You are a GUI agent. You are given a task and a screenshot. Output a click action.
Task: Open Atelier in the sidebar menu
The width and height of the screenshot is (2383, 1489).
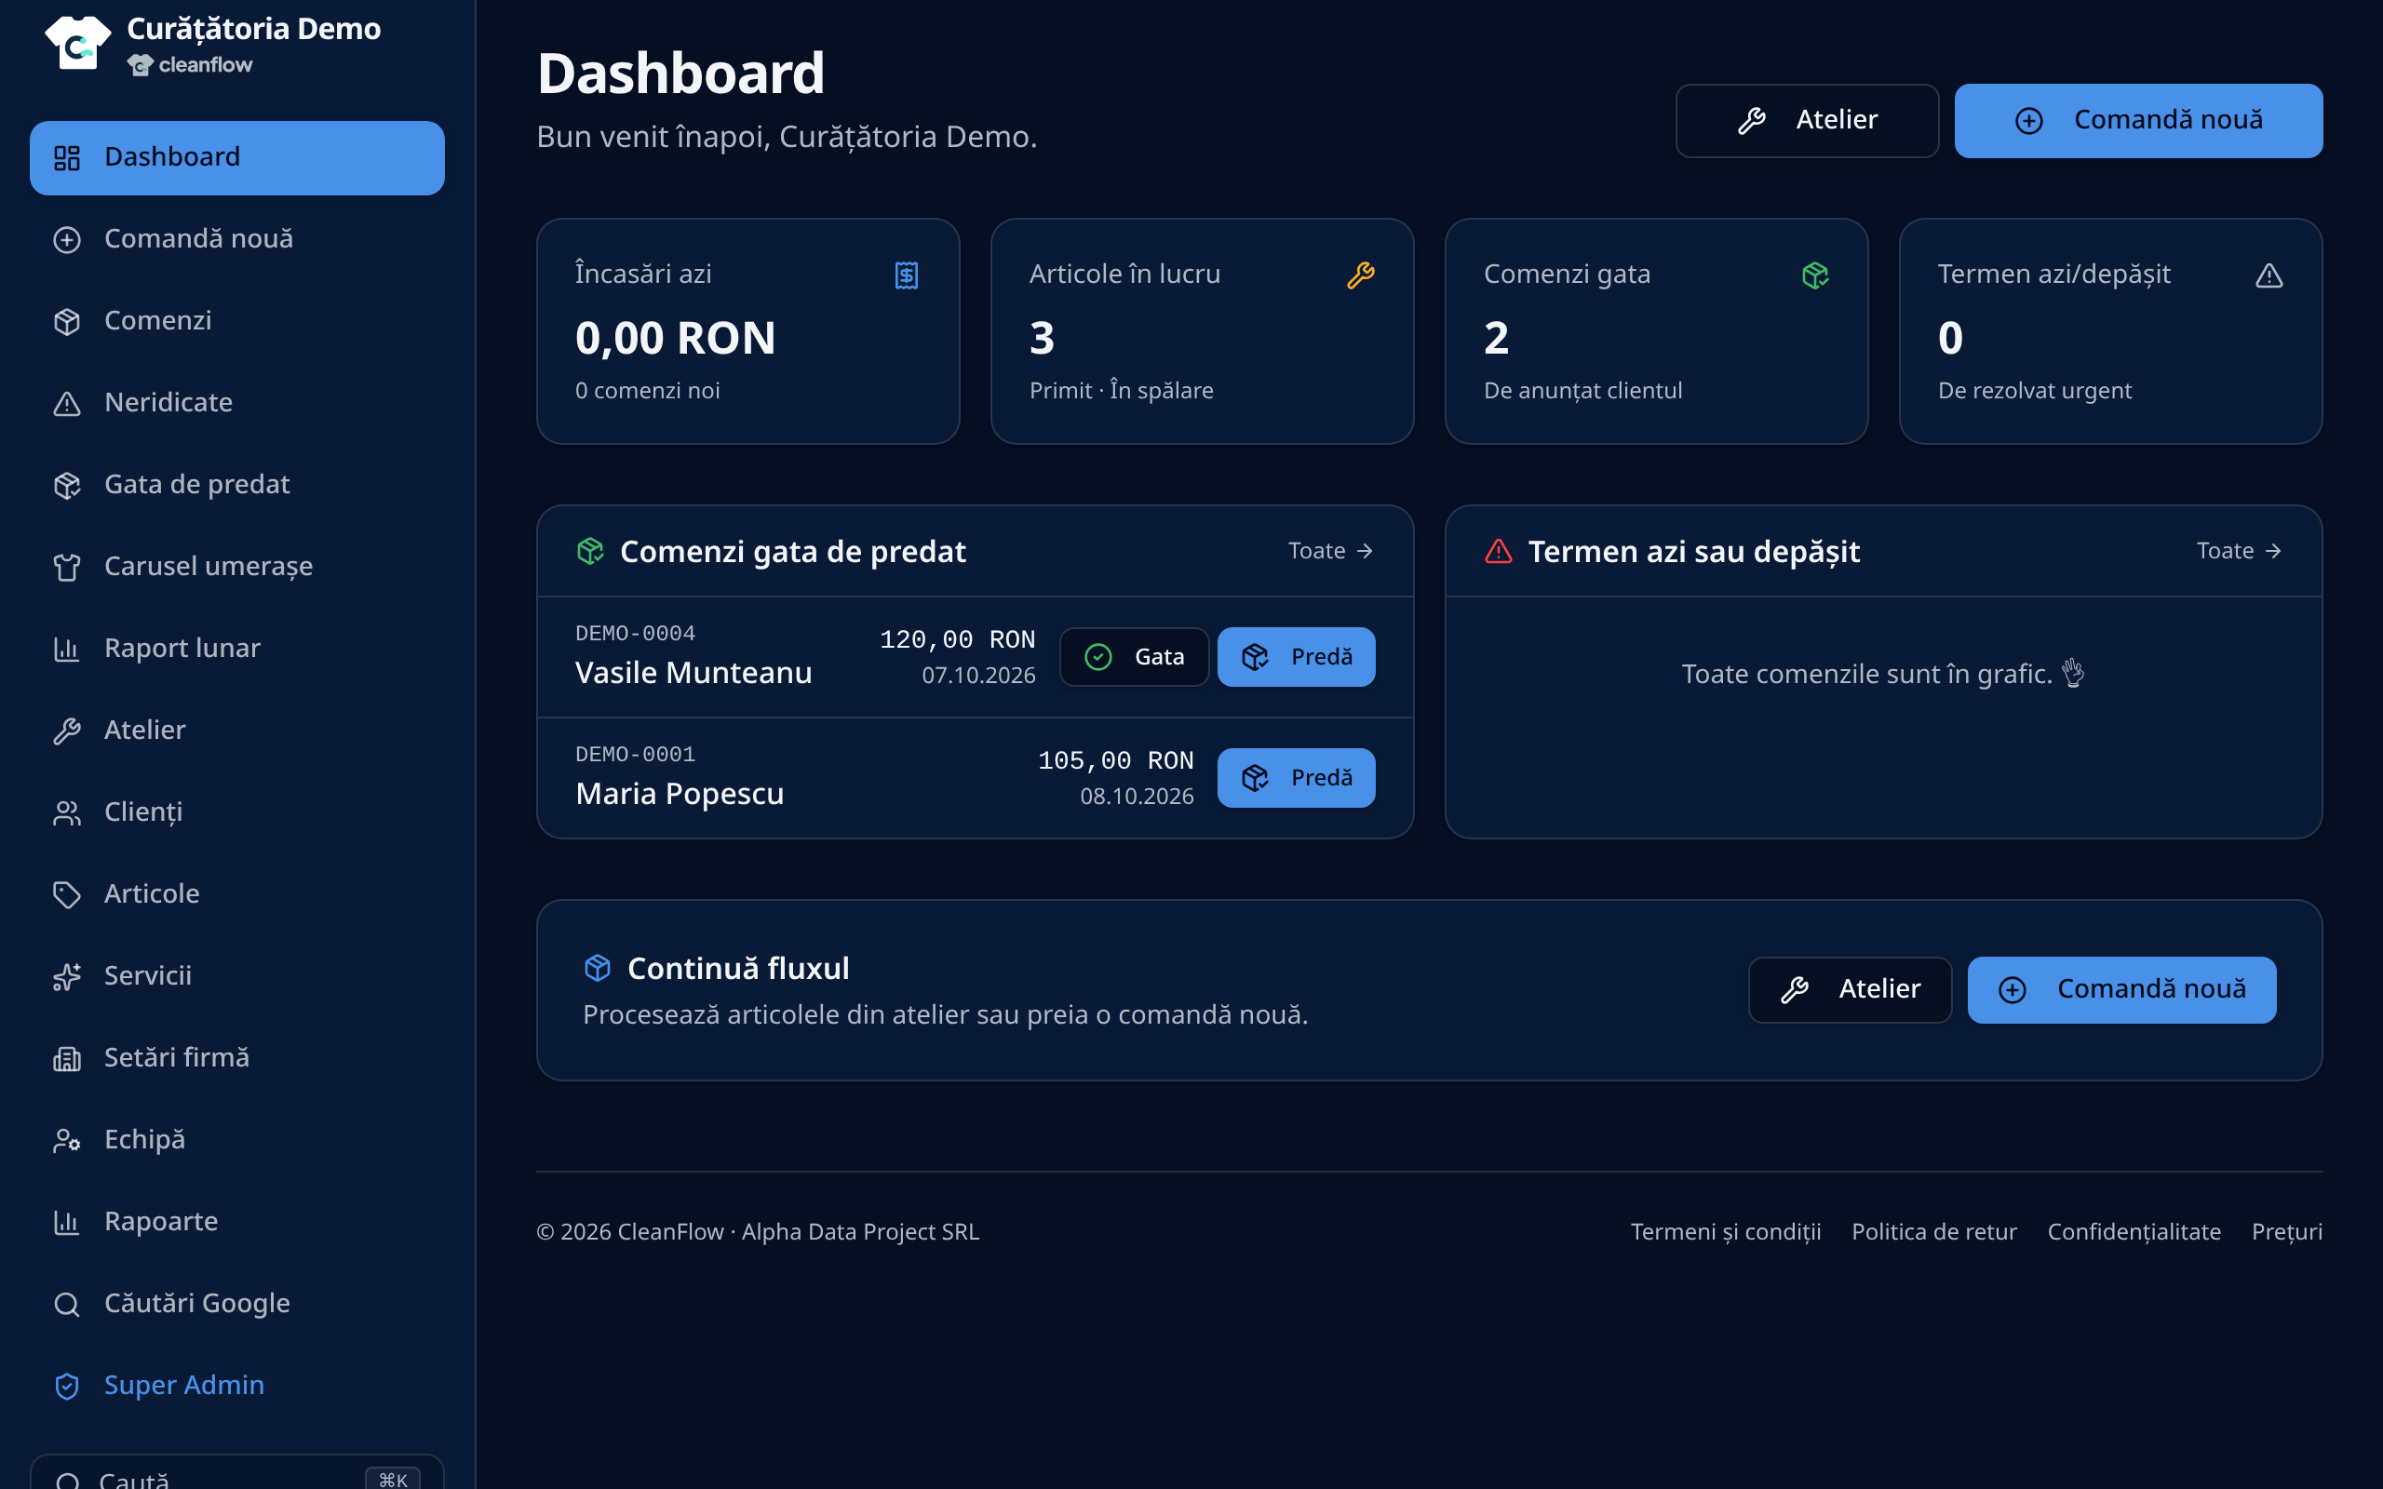pos(237,731)
